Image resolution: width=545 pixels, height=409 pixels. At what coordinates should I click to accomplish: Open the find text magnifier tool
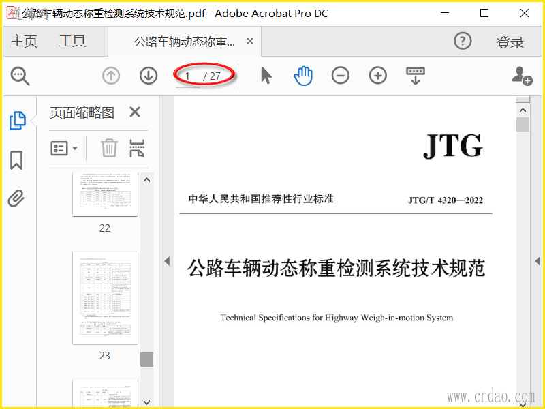[20, 76]
